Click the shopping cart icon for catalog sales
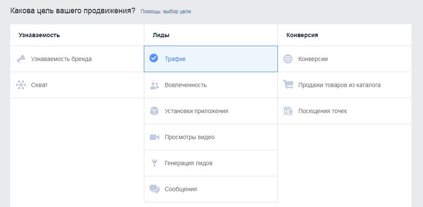The image size is (423, 207). (x=288, y=85)
